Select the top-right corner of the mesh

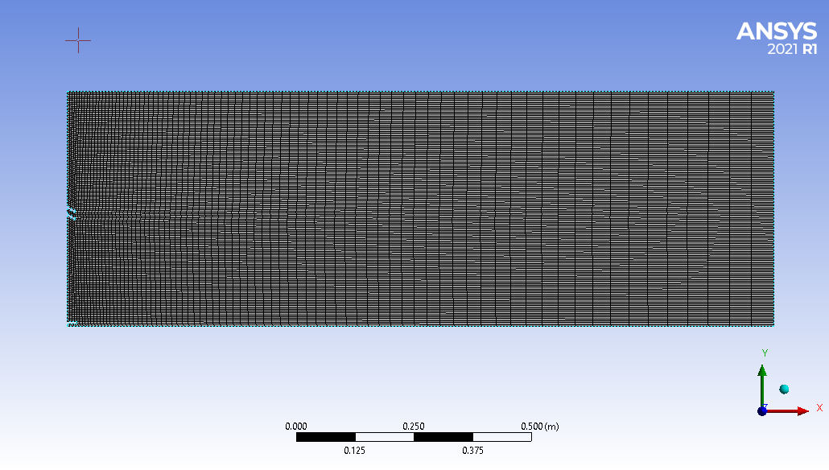pos(773,92)
